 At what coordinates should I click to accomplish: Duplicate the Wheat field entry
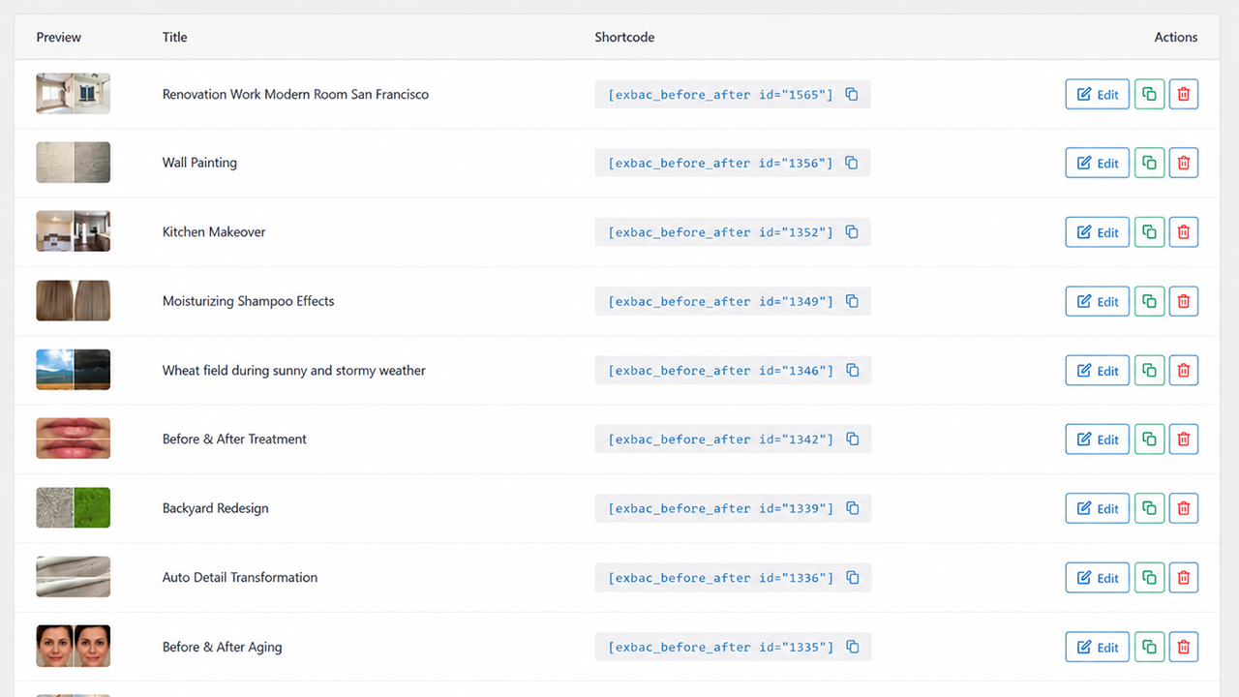1149,370
